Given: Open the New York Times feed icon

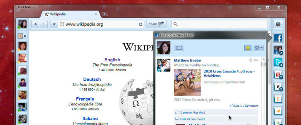Looking at the screenshot, I should click(278, 87).
